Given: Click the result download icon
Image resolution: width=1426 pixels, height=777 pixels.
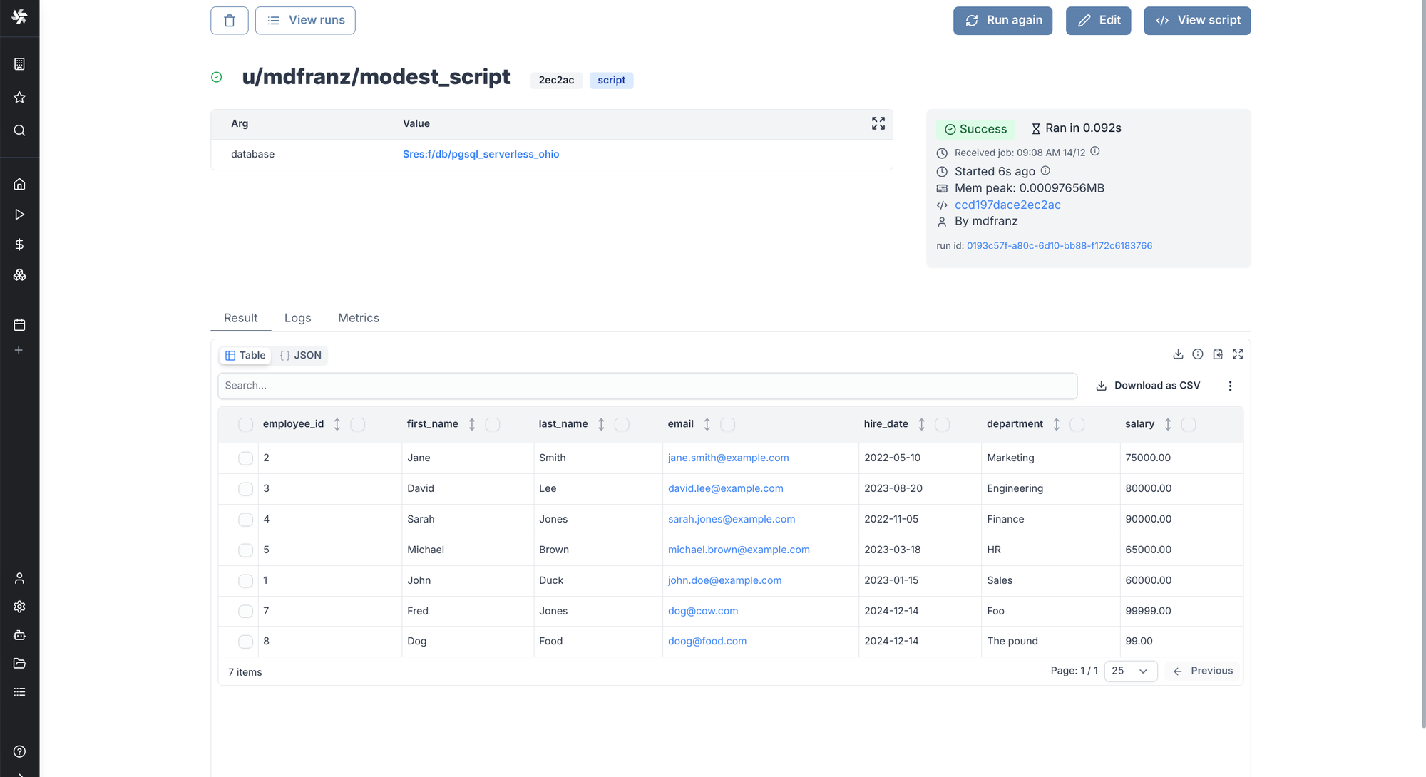Looking at the screenshot, I should 1178,354.
